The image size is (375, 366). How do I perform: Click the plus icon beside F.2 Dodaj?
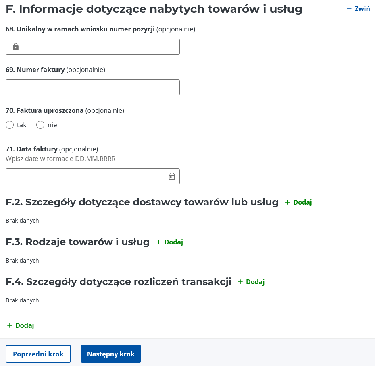(x=287, y=202)
